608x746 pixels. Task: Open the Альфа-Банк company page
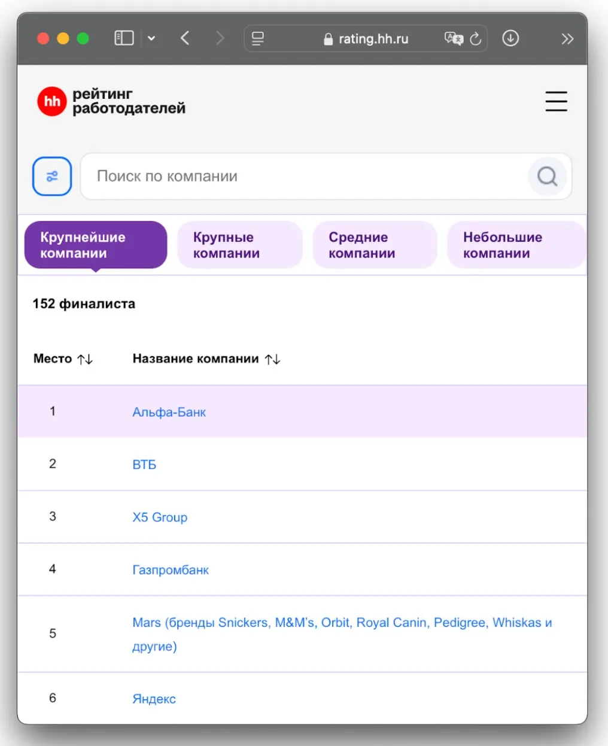point(169,411)
